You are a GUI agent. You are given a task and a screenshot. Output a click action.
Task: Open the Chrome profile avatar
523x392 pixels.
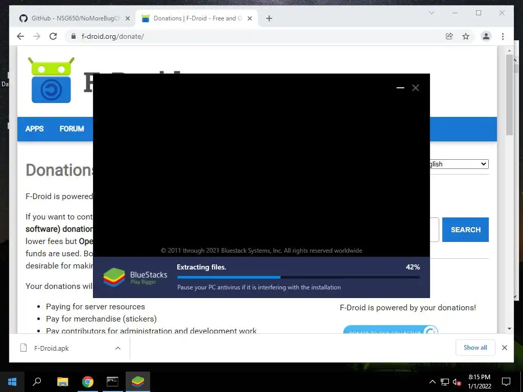tap(486, 36)
